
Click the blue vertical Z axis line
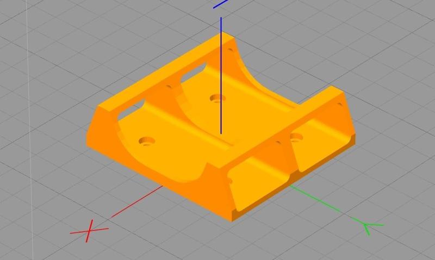[x=221, y=75]
